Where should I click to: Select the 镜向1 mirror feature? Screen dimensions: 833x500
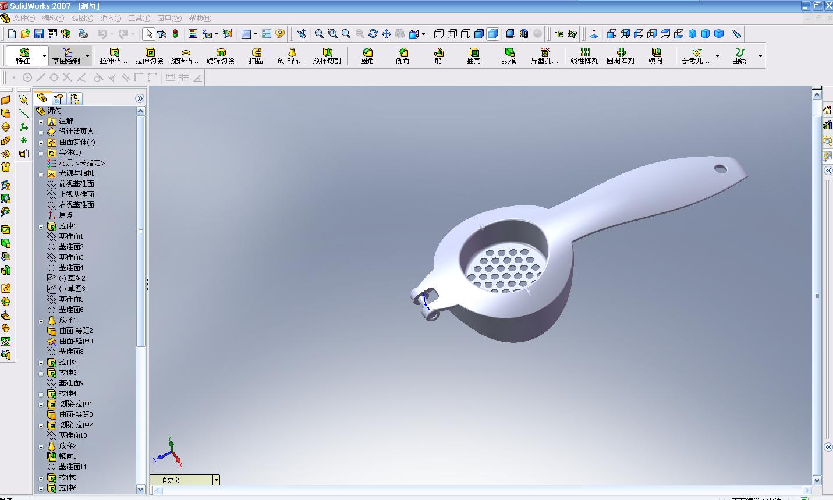tap(68, 456)
